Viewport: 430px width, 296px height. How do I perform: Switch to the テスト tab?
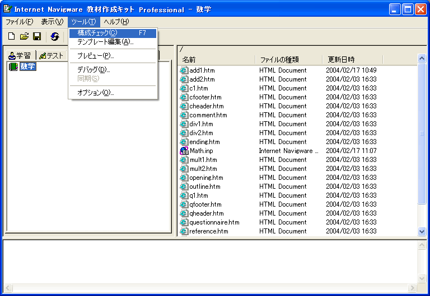pyautogui.click(x=51, y=55)
